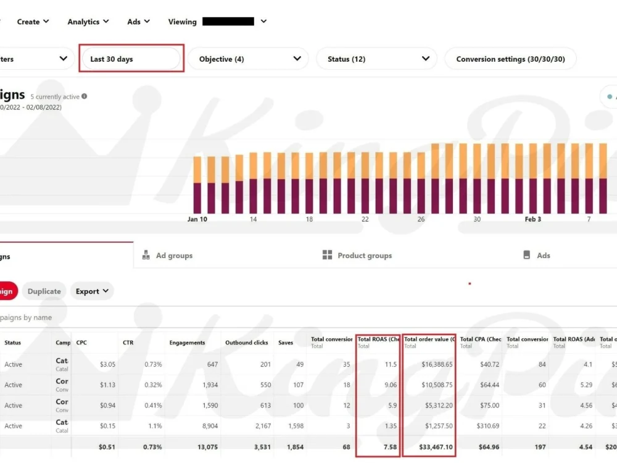Switch to the Ads tab
Image resolution: width=617 pixels, height=463 pixels.
point(537,255)
